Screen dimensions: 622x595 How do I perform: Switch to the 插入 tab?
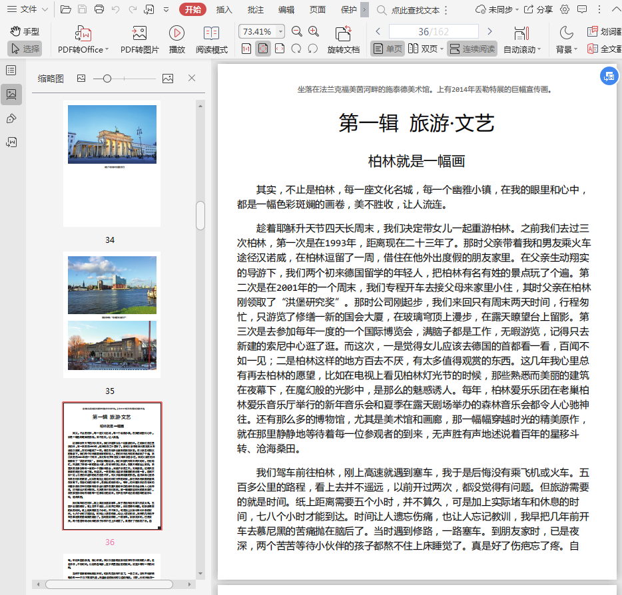tap(224, 9)
